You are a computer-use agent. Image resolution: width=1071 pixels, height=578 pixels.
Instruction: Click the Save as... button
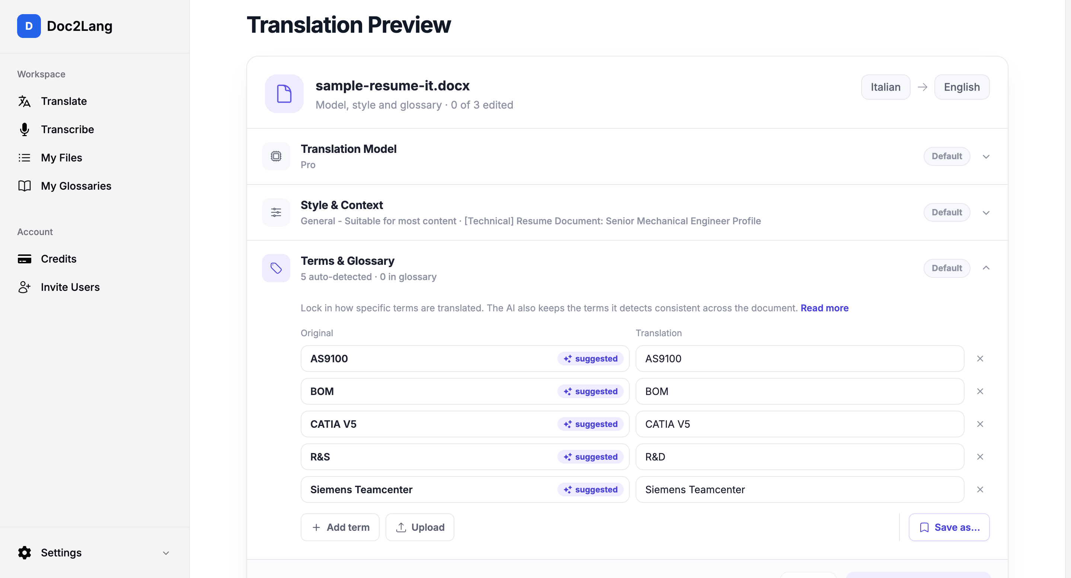[949, 527]
